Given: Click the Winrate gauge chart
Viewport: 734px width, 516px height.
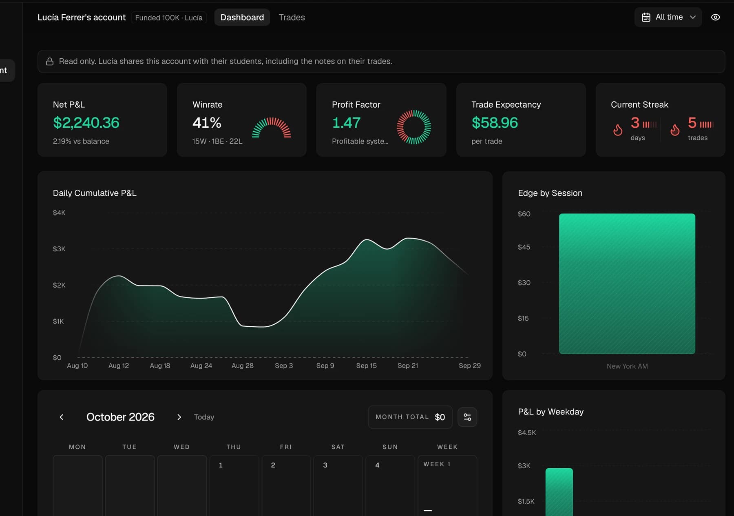Looking at the screenshot, I should (272, 128).
